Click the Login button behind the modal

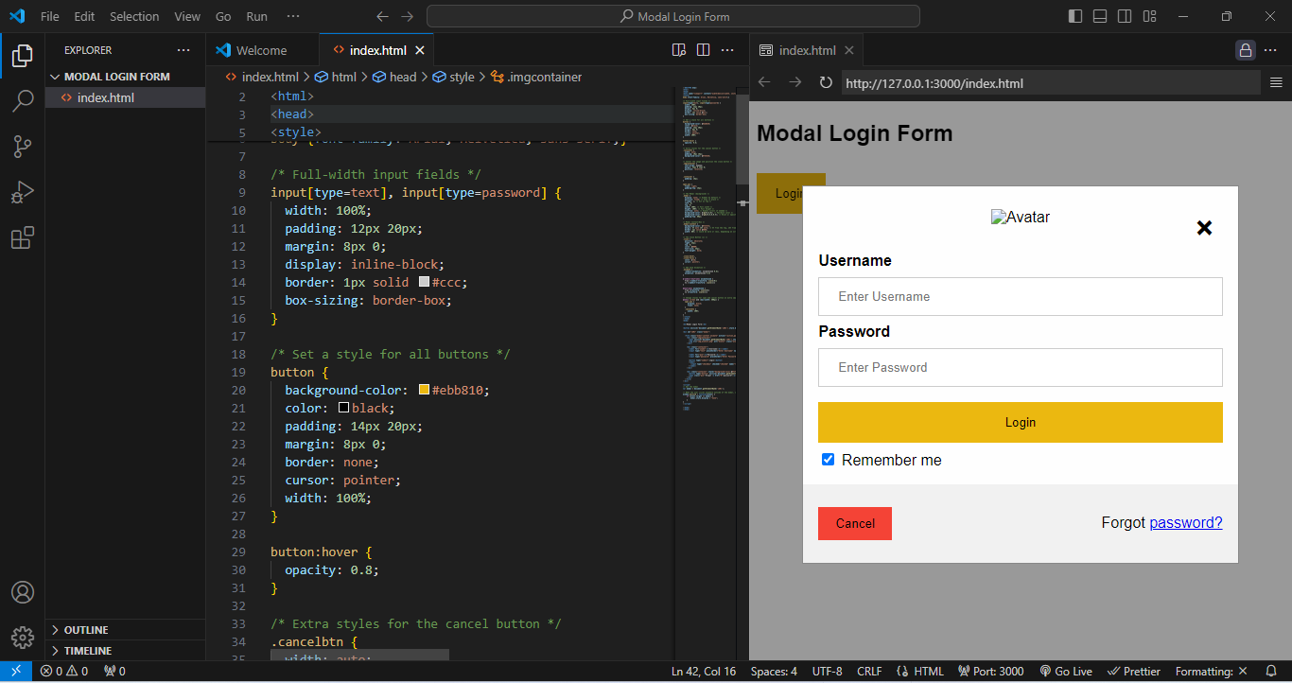[780, 193]
